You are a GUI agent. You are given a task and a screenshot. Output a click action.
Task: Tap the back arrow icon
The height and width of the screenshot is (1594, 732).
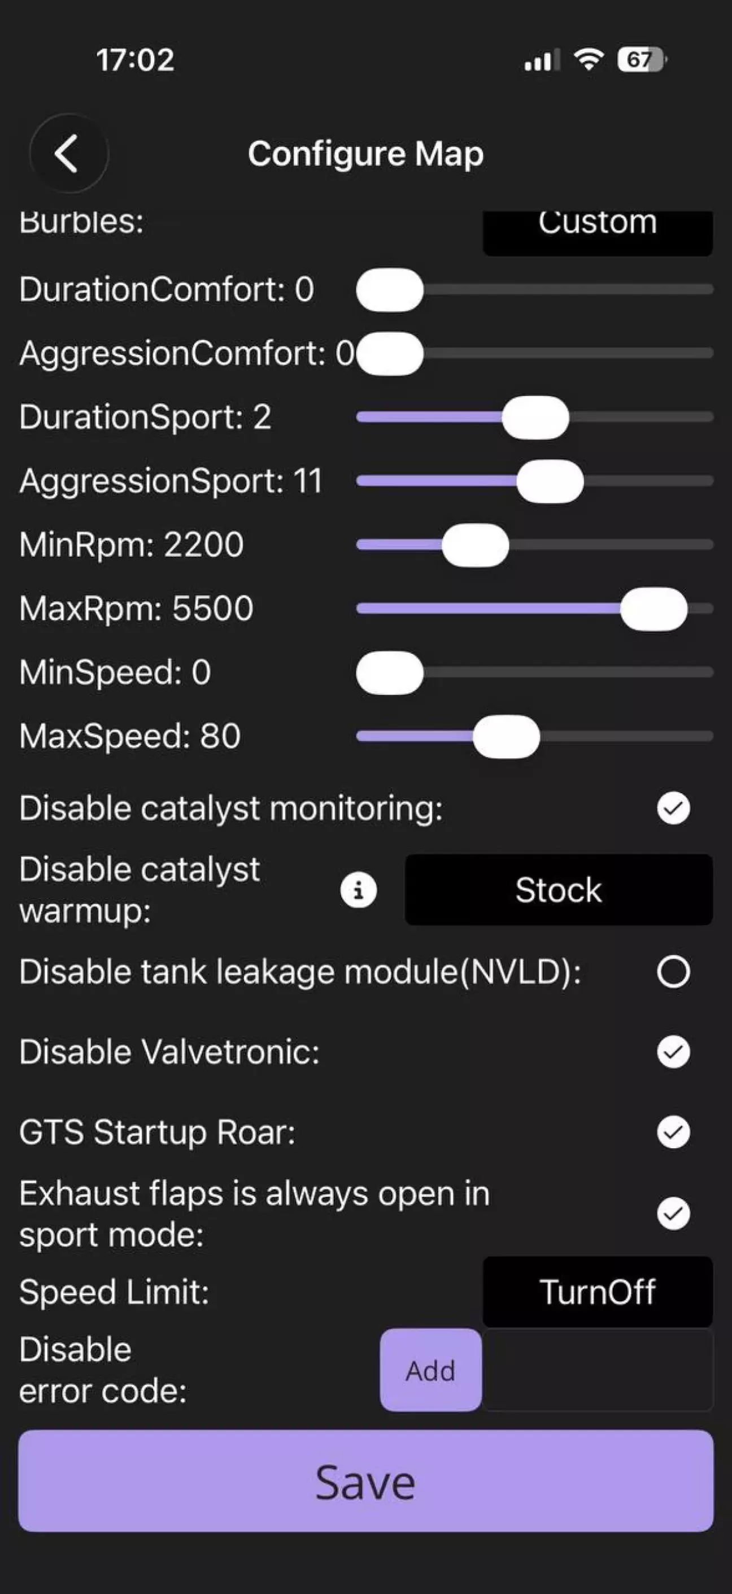(x=68, y=154)
